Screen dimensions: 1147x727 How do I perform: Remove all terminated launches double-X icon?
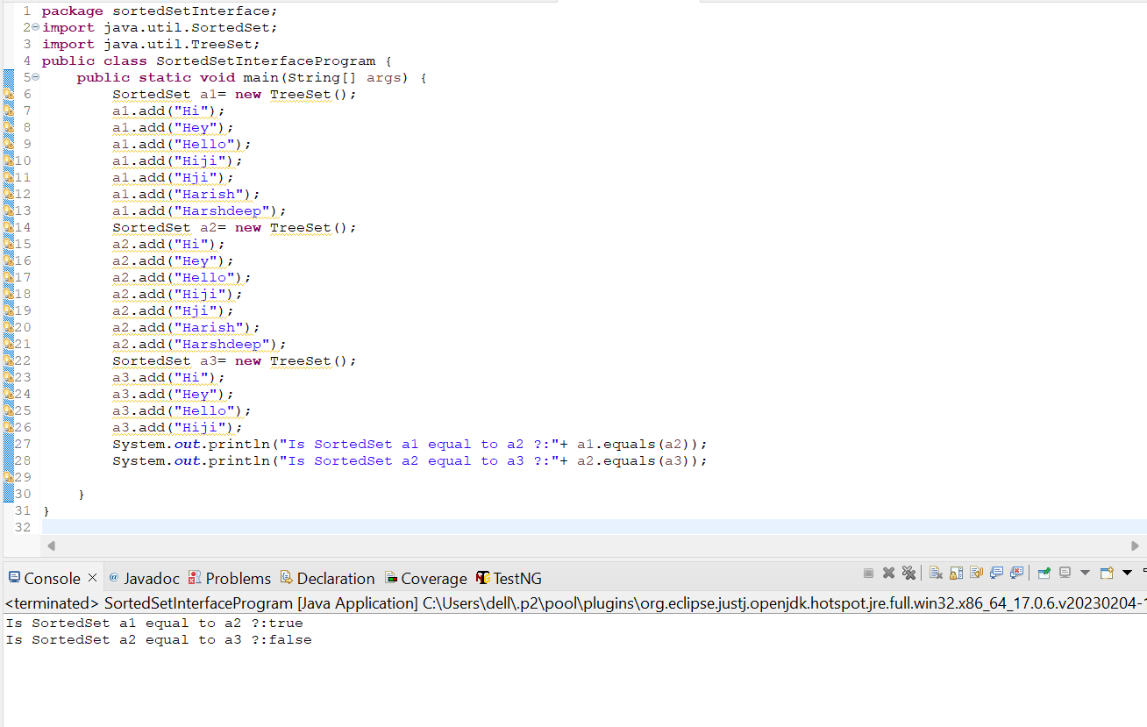tap(908, 573)
